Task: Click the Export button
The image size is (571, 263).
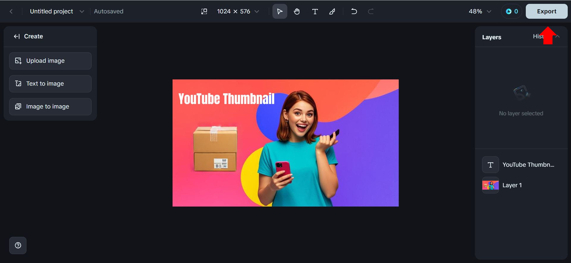Action: [x=546, y=12]
